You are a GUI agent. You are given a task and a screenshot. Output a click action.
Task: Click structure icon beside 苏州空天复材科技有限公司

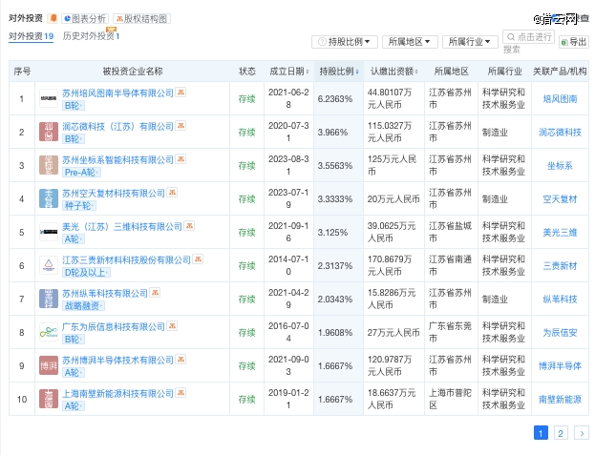point(172,193)
